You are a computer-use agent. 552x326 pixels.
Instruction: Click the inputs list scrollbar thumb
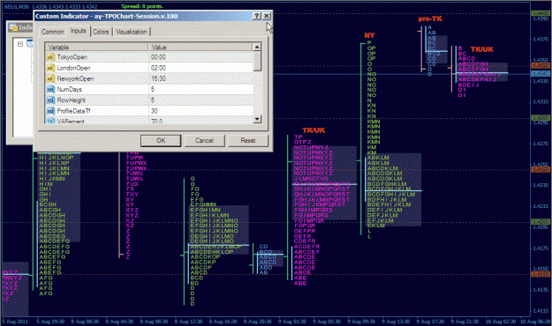pyautogui.click(x=257, y=61)
